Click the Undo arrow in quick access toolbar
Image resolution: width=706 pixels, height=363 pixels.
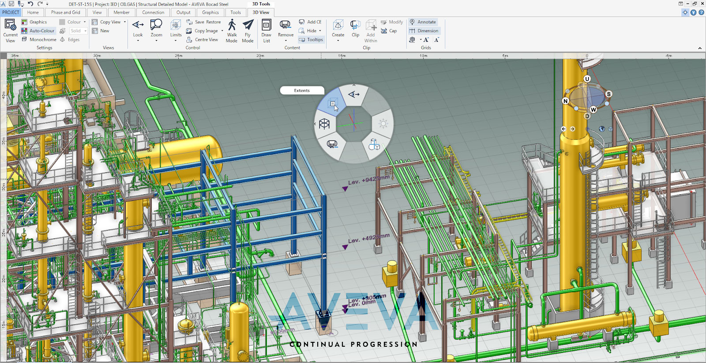30,4
